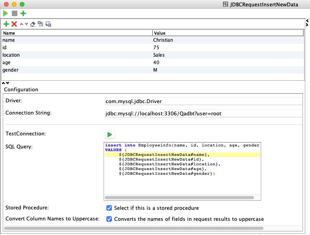Click the bottom horizontal scrollbar of configuration
The height and width of the screenshot is (235, 310).
pos(134,228)
